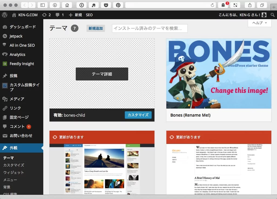The width and height of the screenshot is (277, 199).
Task: Click the カスタマイズ button on bones-child
Action: click(x=138, y=115)
